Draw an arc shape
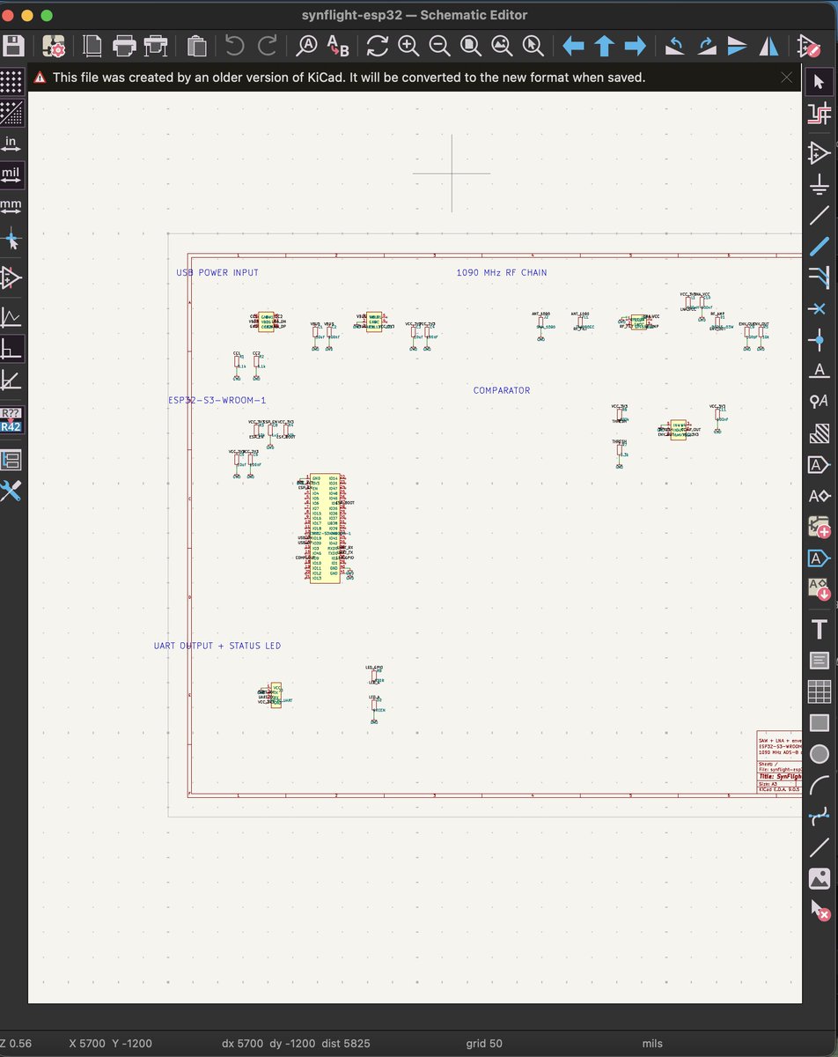Viewport: 838px width, 1057px height. 820,785
